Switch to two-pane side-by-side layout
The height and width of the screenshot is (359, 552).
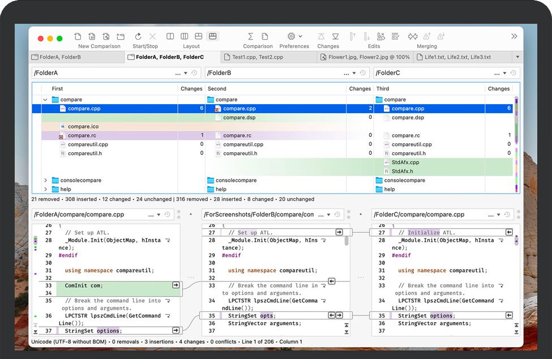pyautogui.click(x=170, y=36)
